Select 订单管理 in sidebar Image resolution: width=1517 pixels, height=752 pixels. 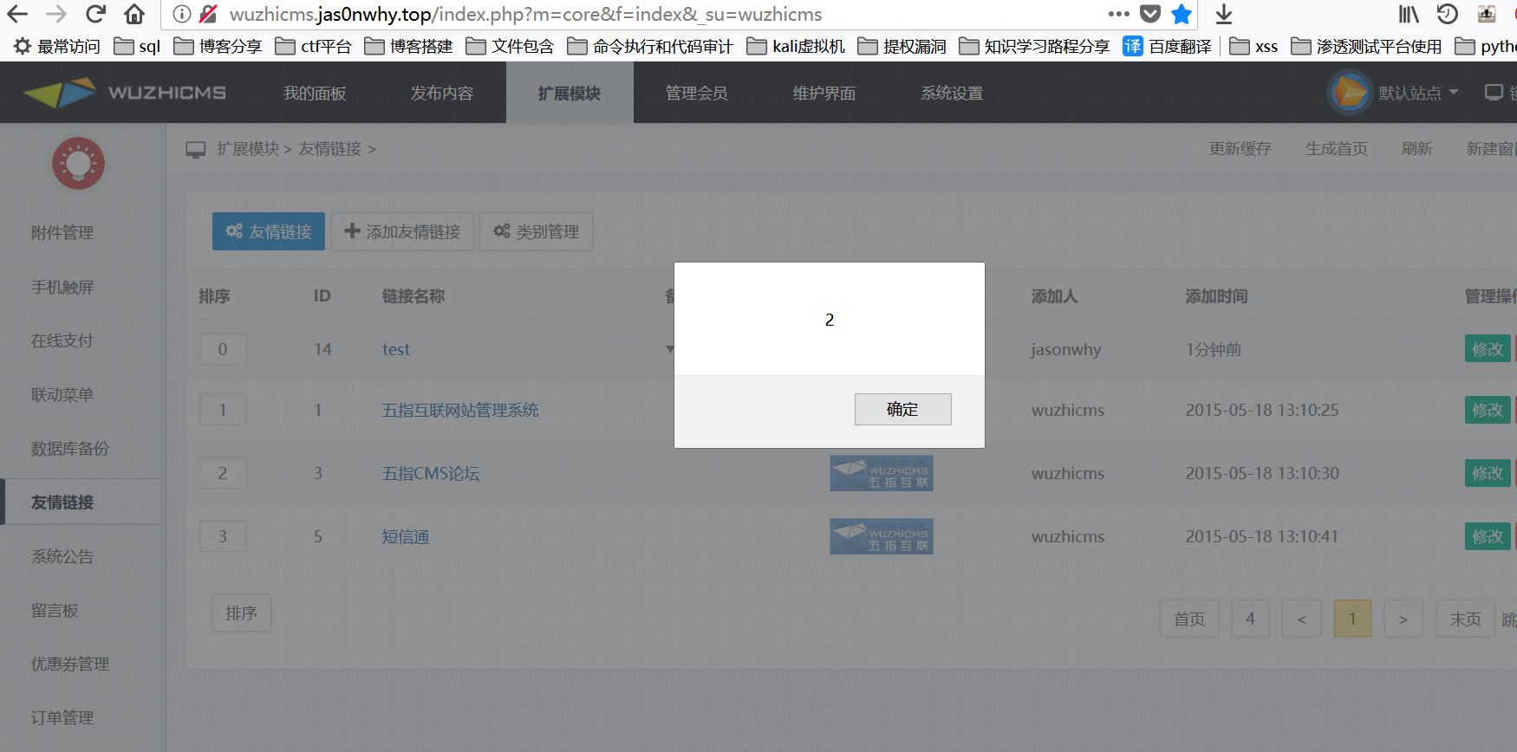(x=62, y=717)
